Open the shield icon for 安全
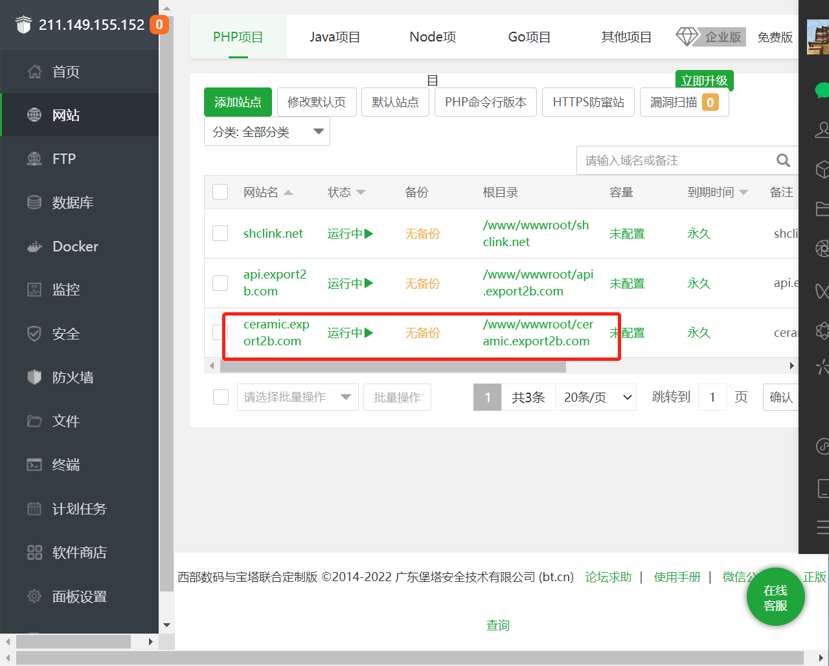Image resolution: width=829 pixels, height=666 pixels. pyautogui.click(x=34, y=334)
